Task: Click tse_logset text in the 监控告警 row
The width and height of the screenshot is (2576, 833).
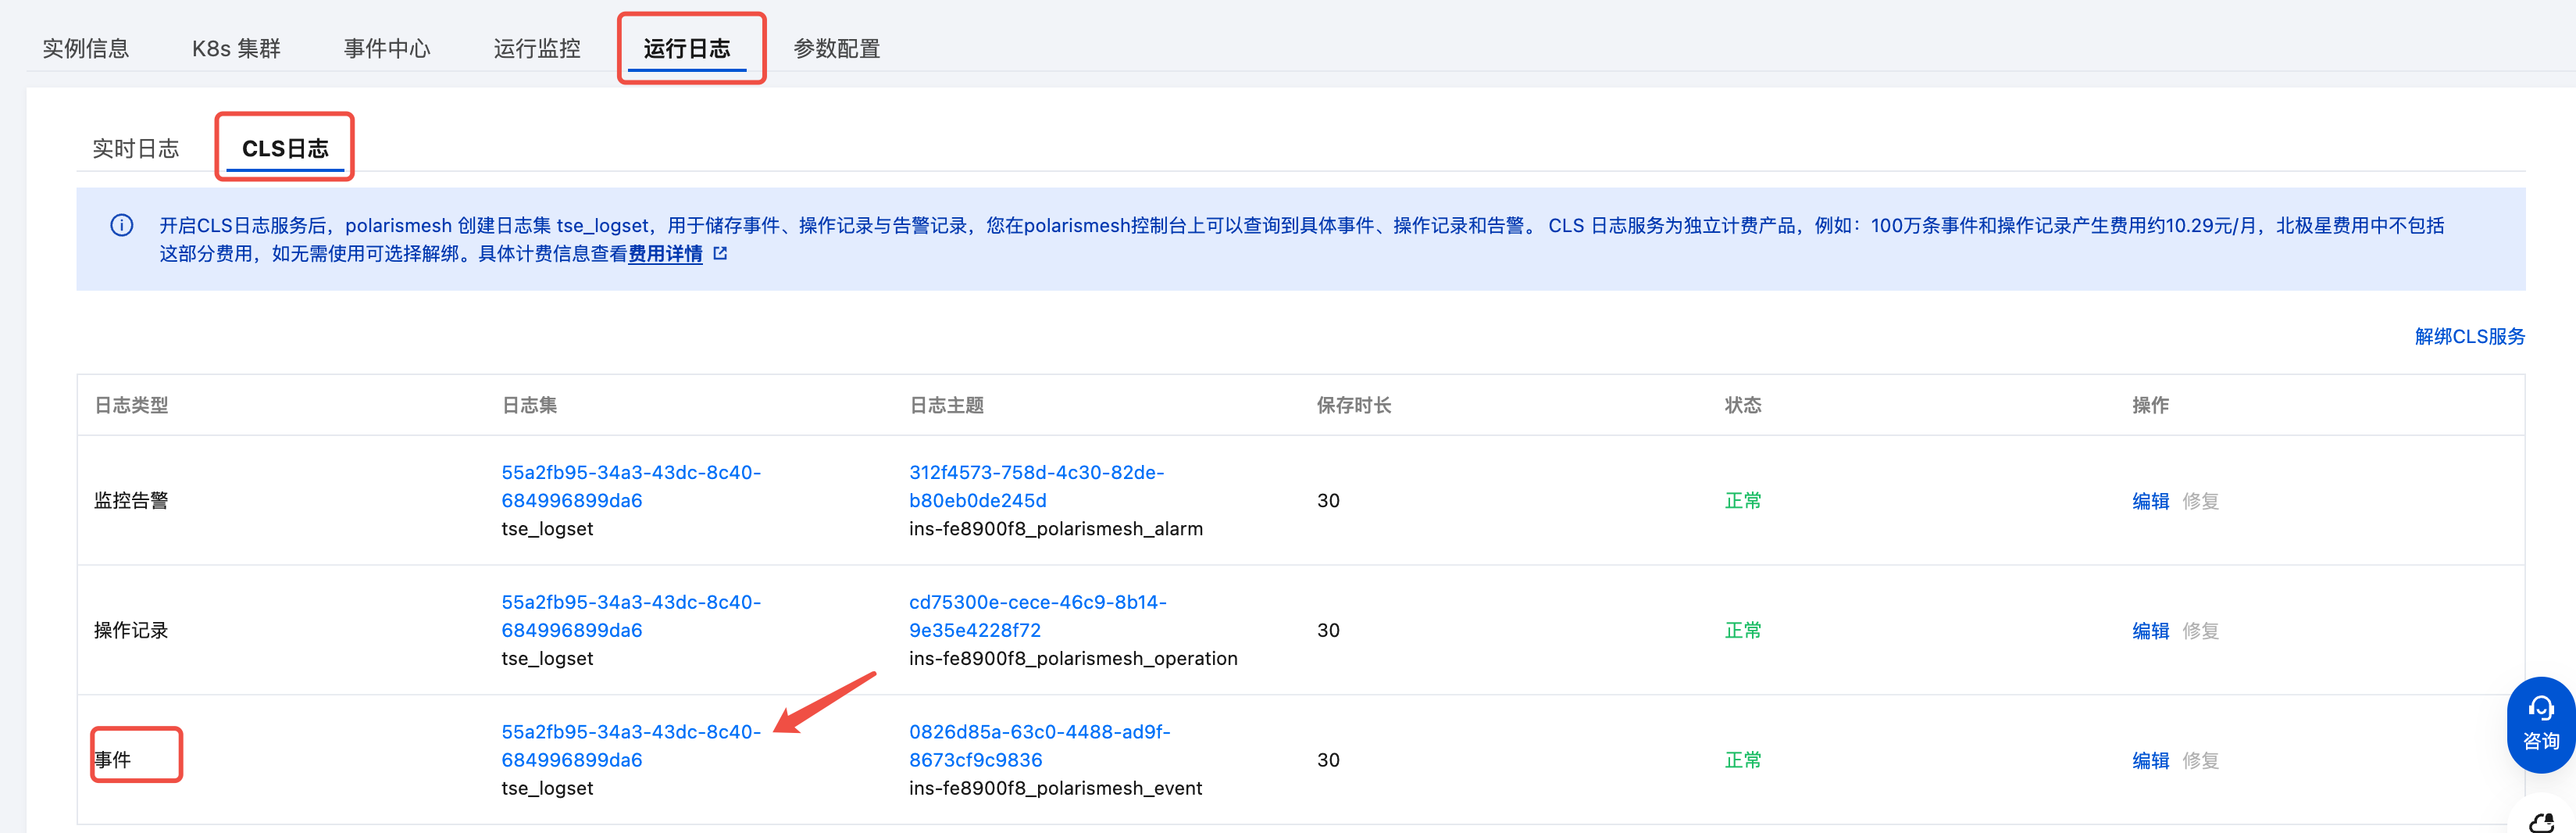Action: click(547, 528)
